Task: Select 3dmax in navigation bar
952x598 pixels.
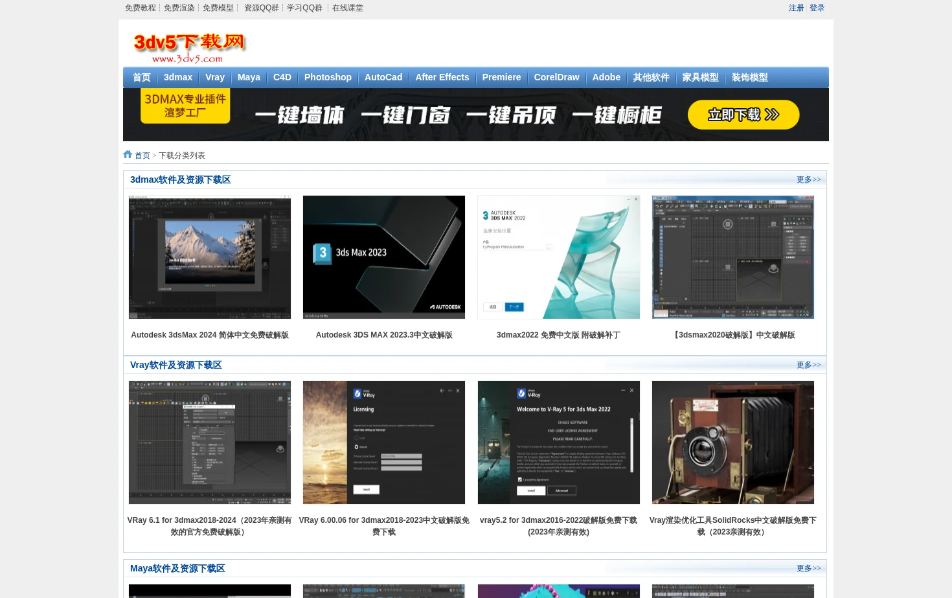Action: [x=178, y=77]
